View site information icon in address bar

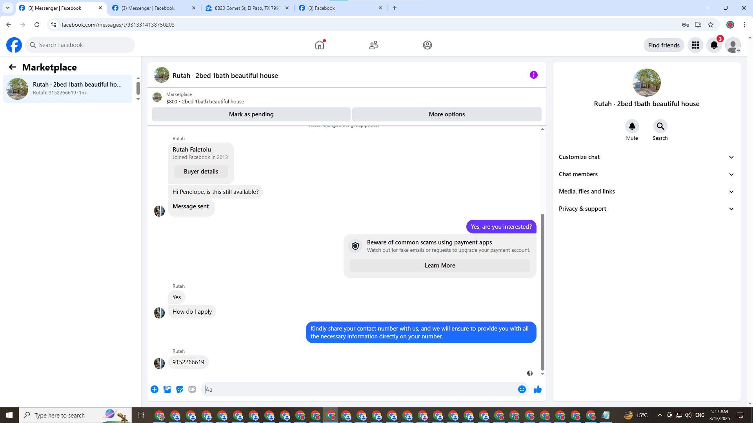click(x=54, y=25)
